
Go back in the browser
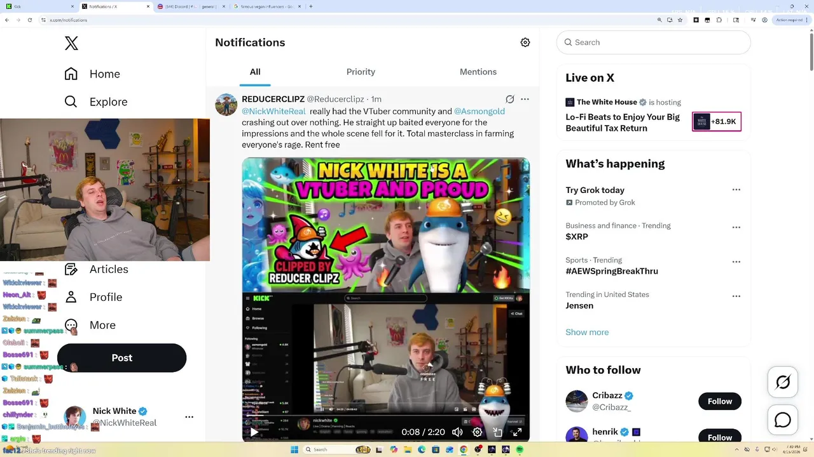tap(6, 20)
